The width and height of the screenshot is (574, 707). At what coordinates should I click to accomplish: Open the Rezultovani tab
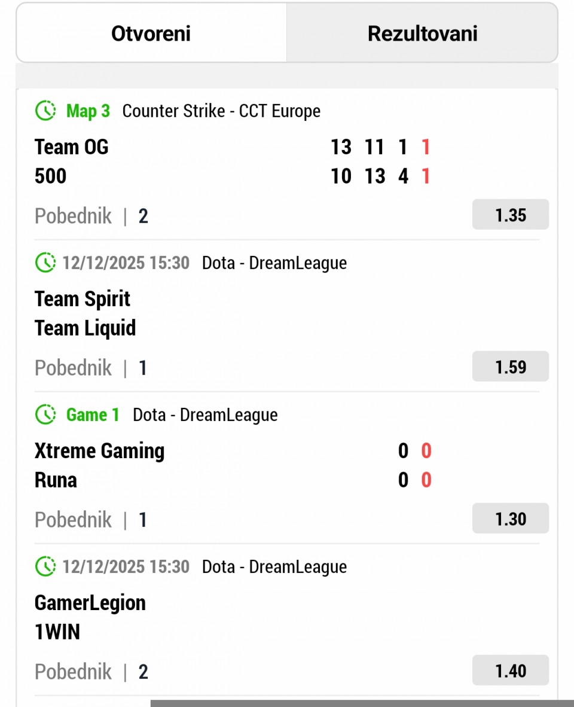(422, 33)
